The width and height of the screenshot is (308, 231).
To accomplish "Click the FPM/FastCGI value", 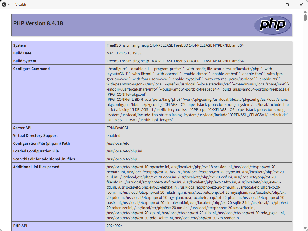I will [x=117, y=128].
